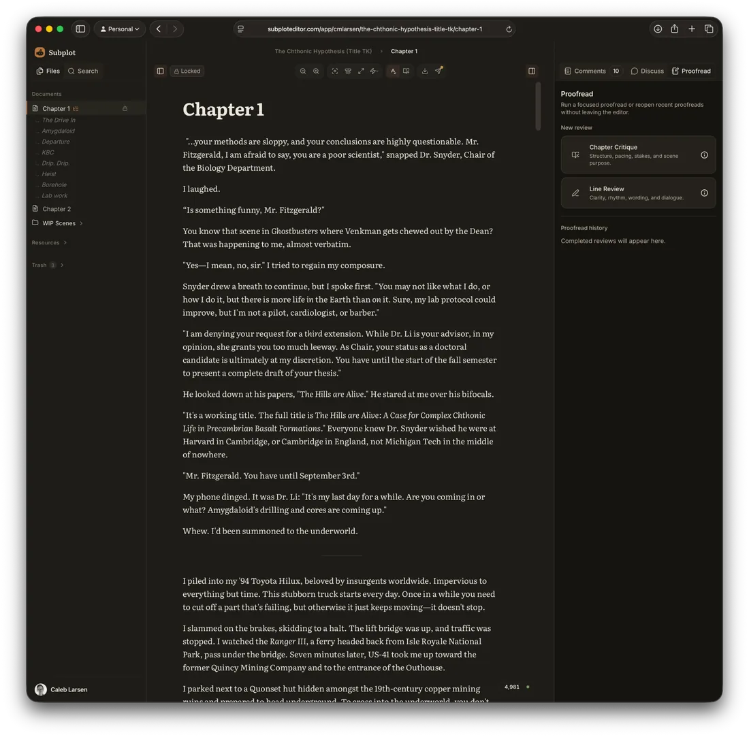Jump to The Drive In scene

(x=59, y=120)
